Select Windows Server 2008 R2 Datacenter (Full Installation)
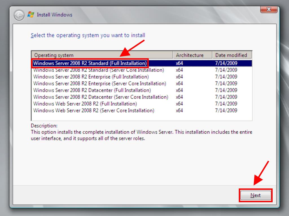 [92, 90]
